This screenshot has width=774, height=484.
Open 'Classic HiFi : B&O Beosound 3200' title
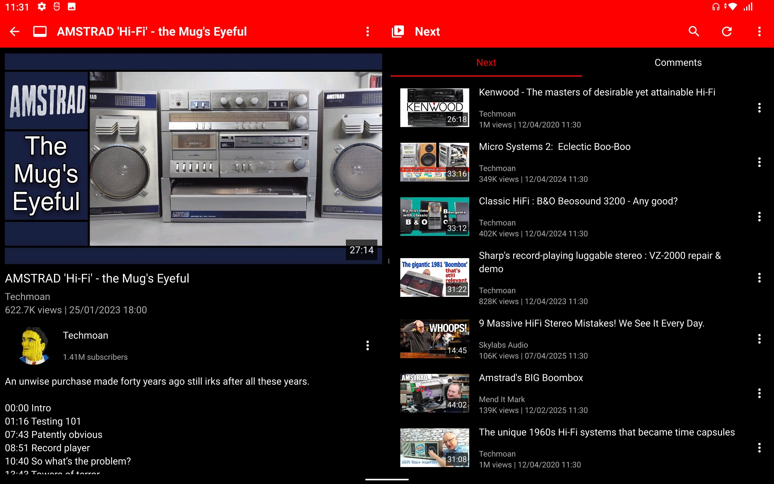[x=578, y=201]
